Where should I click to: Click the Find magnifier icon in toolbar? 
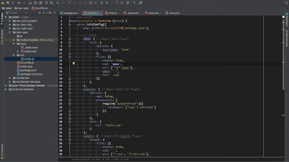click(47, 3)
